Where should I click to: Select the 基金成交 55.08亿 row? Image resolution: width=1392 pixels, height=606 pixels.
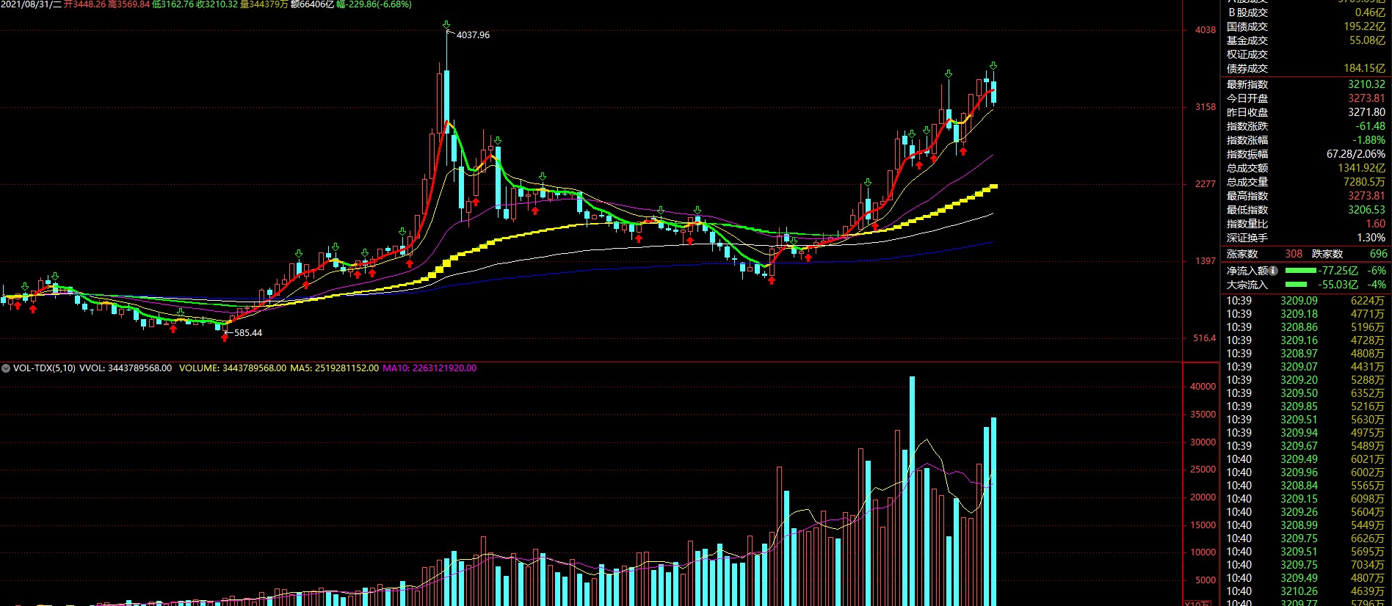1306,40
